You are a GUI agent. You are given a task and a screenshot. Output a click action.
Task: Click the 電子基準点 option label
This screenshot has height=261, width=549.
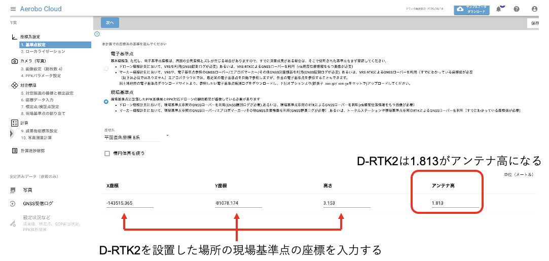tap(122, 54)
